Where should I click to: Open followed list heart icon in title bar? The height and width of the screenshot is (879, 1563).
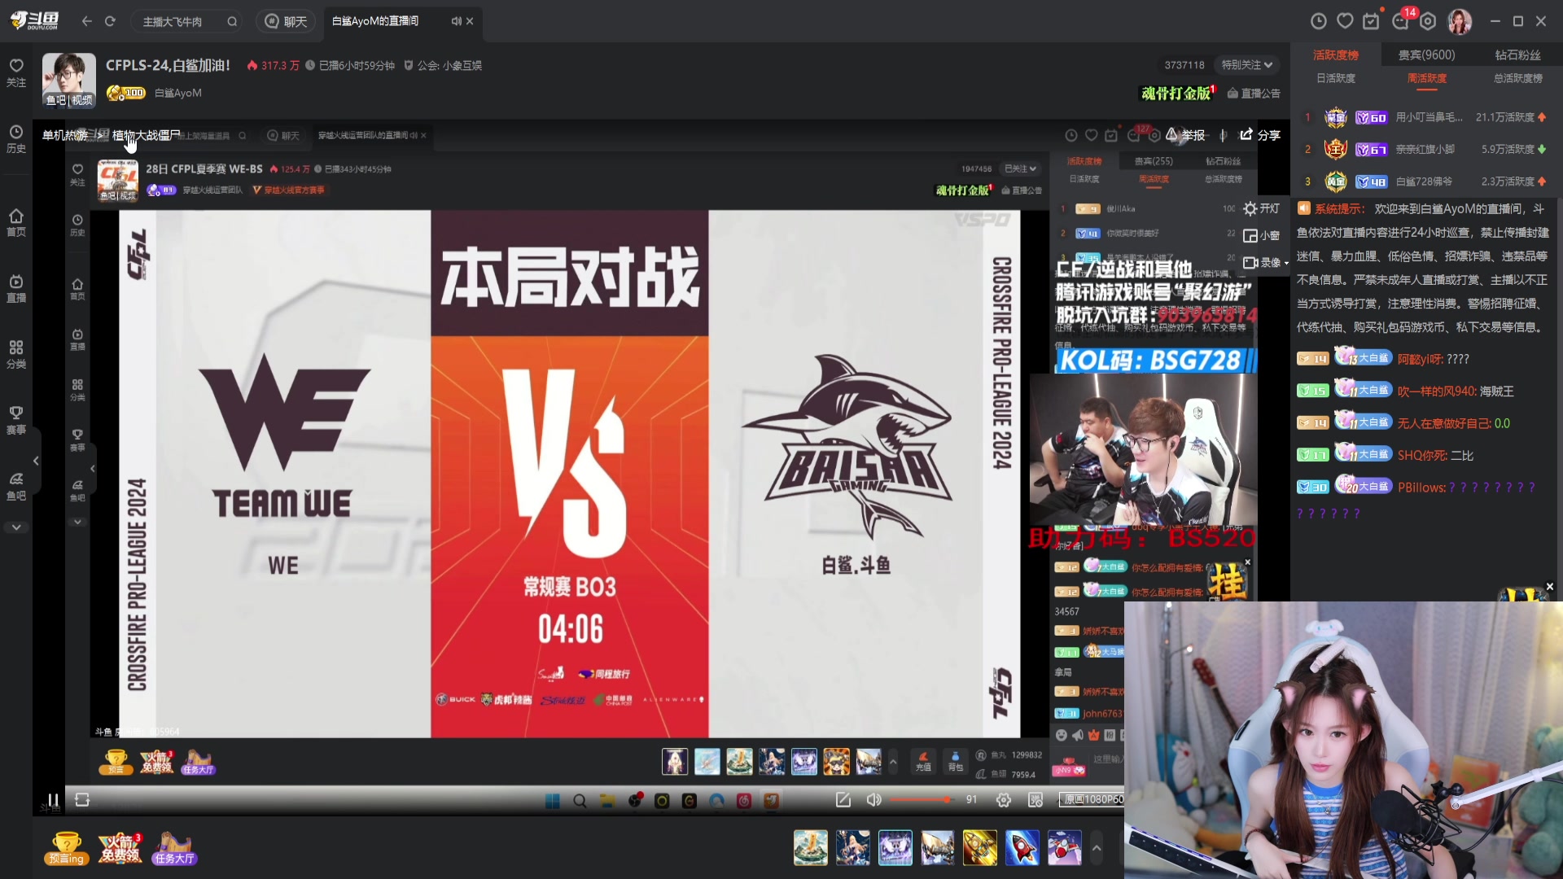click(x=1345, y=21)
